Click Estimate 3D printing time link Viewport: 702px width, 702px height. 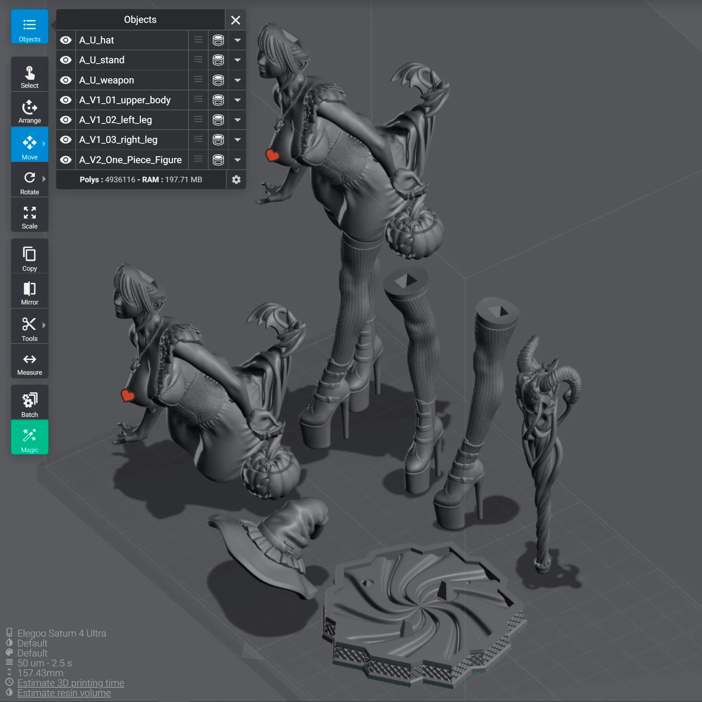(71, 683)
